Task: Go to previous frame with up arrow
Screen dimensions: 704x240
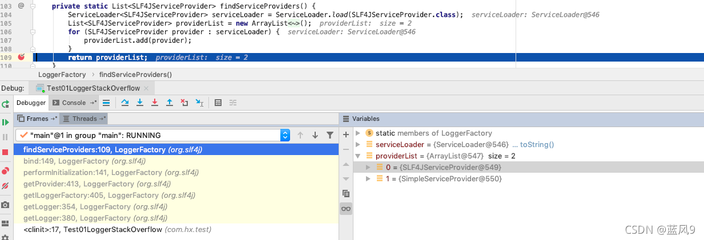Action: coord(300,135)
